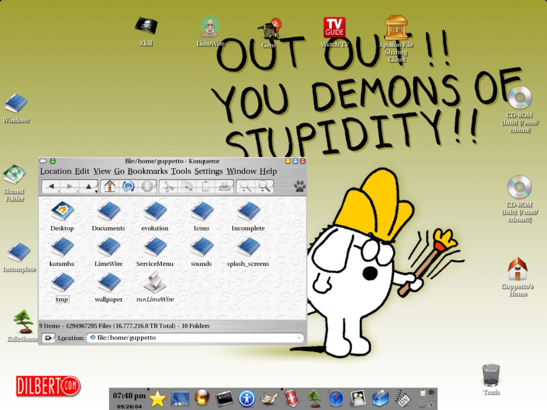The image size is (547, 410).
Task: Click the green sticky button in title bar
Action: pos(53,161)
